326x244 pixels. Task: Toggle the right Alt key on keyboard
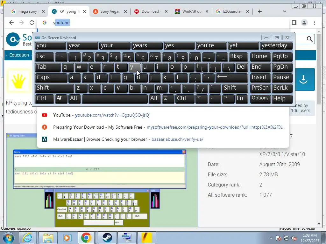(155, 99)
